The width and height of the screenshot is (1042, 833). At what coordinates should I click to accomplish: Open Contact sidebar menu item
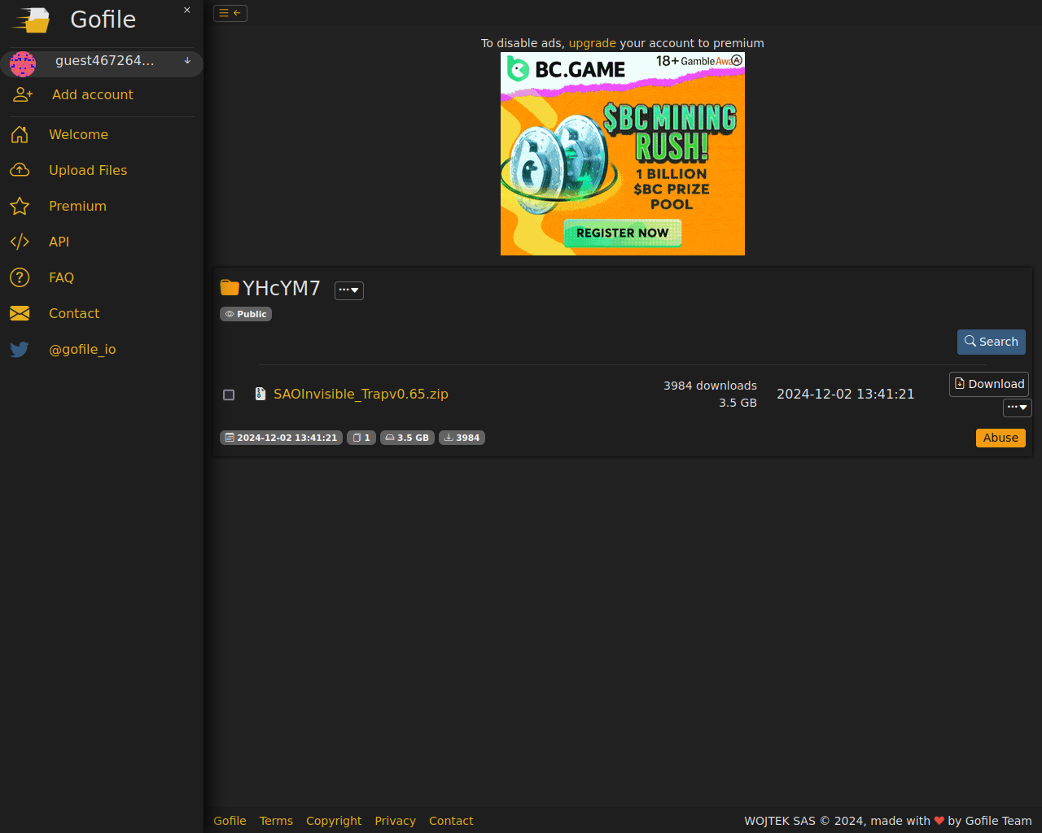click(74, 313)
